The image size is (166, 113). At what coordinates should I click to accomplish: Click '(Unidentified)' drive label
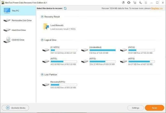(95, 47)
